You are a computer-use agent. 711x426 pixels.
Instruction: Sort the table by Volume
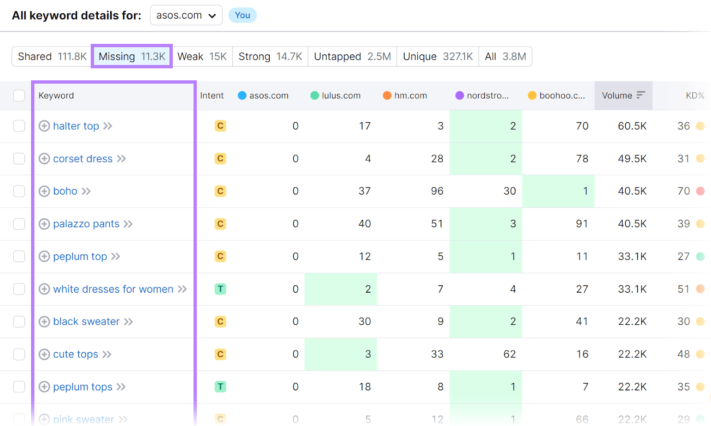click(x=623, y=95)
